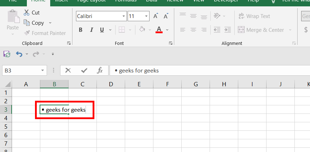Switch to the Developer ribbon tab

[x=226, y=1]
